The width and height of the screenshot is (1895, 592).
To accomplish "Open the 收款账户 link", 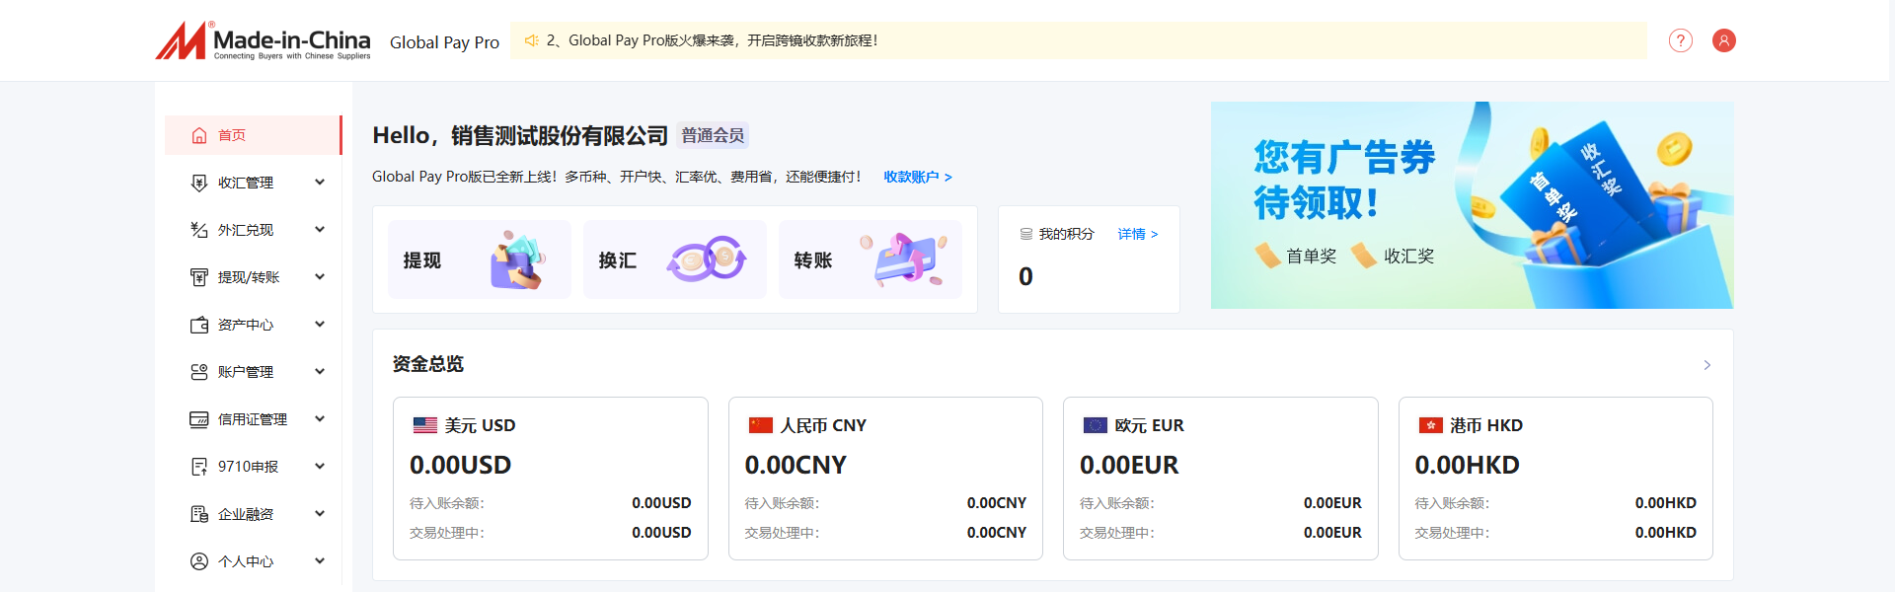I will (917, 177).
